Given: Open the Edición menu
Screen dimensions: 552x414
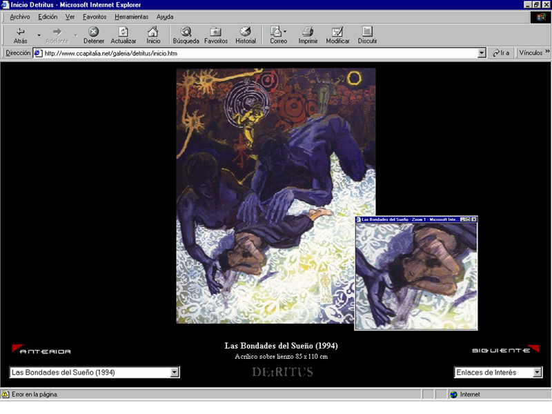Looking at the screenshot, I should tap(48, 17).
